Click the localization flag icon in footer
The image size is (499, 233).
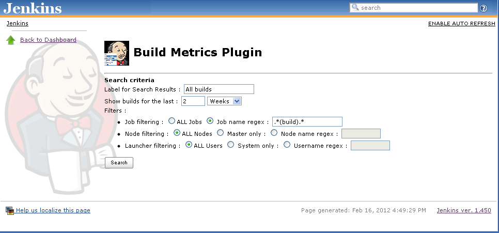pos(10,210)
